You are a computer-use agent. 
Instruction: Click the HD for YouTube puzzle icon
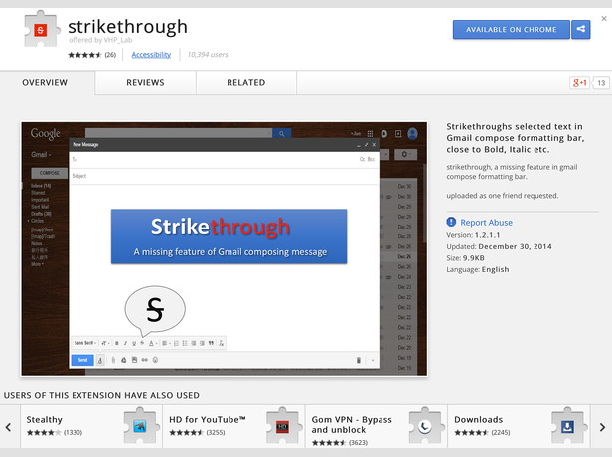pyautogui.click(x=282, y=426)
